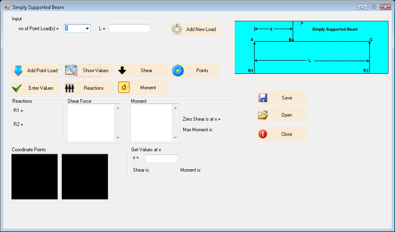Image resolution: width=395 pixels, height=232 pixels.
Task: Click the 'Moment is:' label
Action: click(191, 170)
